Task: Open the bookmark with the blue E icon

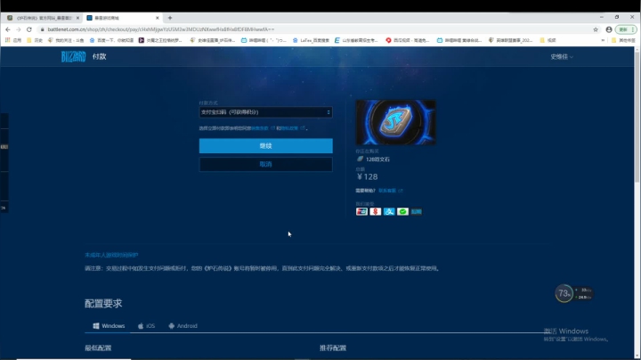Action: tap(356, 40)
